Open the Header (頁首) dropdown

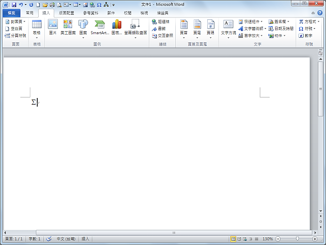click(183, 29)
